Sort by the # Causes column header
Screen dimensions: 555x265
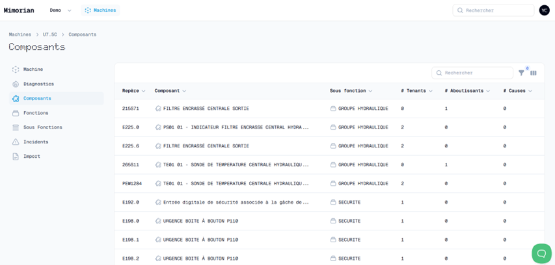tap(517, 91)
